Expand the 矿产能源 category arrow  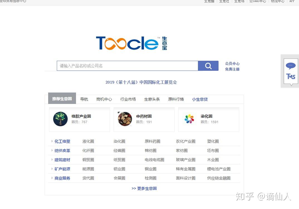tap(52, 169)
